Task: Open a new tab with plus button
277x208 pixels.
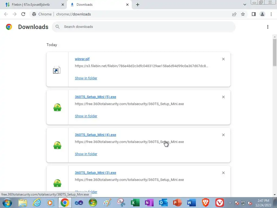Action: pos(138,5)
